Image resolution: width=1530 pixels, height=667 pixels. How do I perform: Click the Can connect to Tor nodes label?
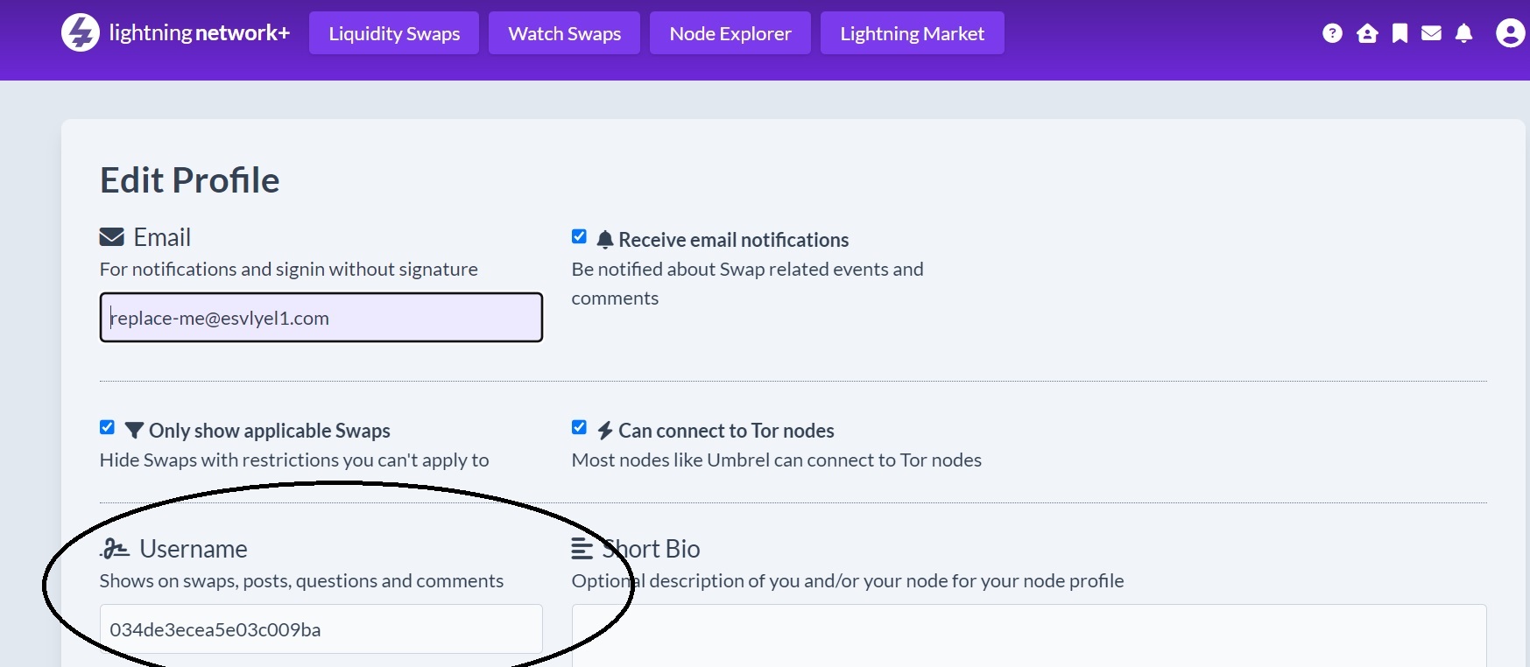click(x=726, y=431)
